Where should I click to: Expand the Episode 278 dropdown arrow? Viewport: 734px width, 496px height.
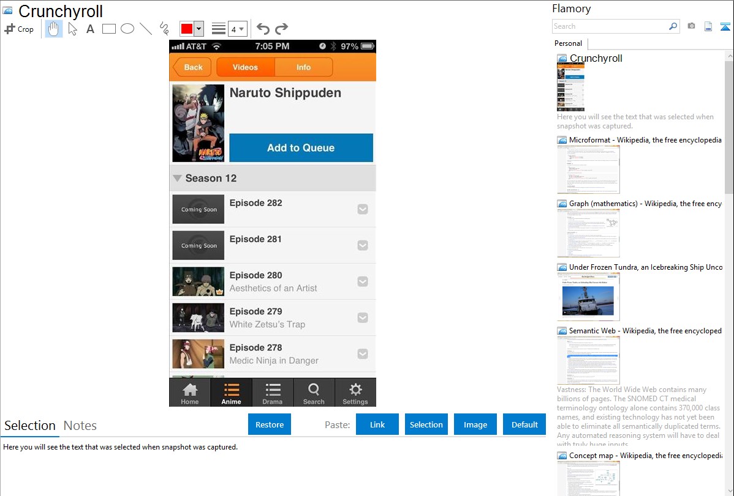(x=363, y=354)
